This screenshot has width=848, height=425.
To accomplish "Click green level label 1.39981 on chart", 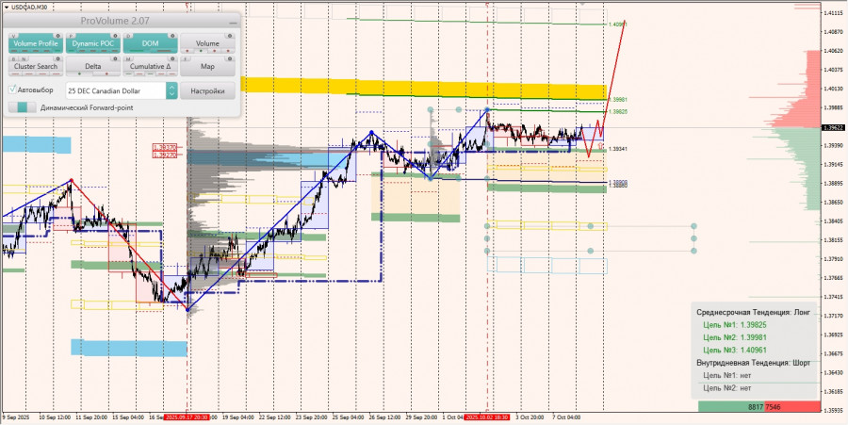I will coord(617,100).
